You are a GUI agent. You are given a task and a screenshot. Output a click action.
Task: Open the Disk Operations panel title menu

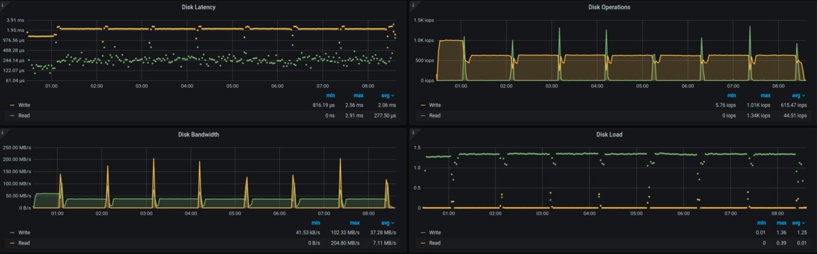[x=609, y=7]
